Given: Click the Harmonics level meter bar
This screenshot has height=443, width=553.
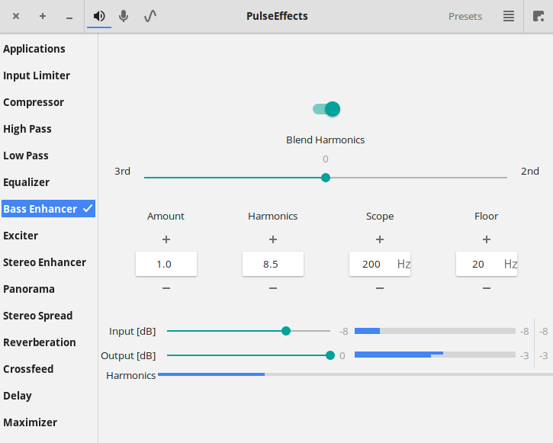Looking at the screenshot, I should [x=355, y=374].
